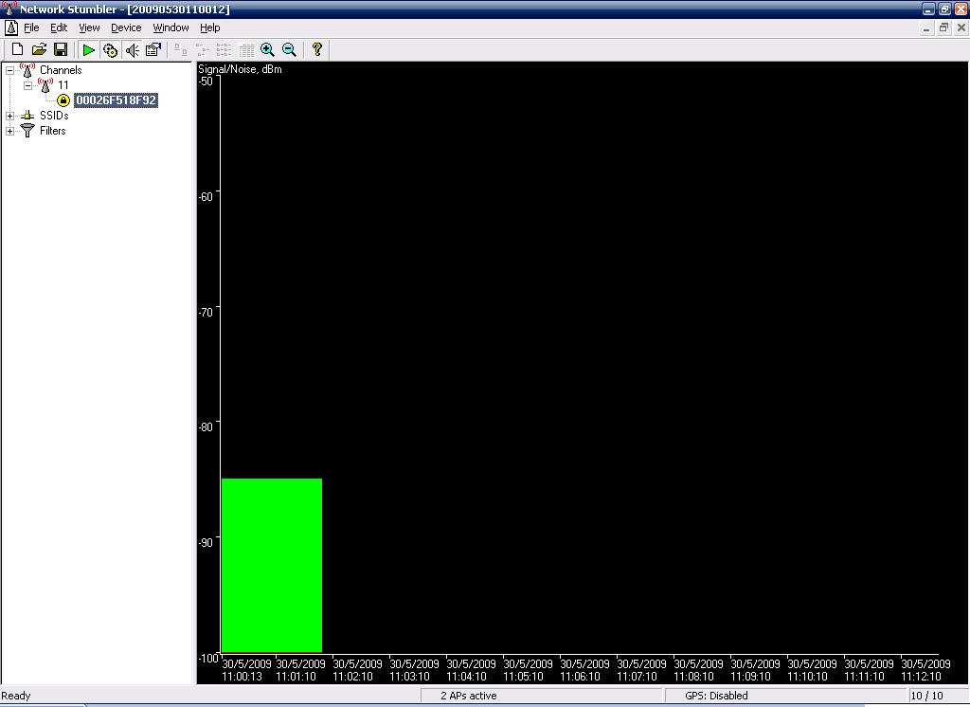Open the Help menu
Screen dimensions: 970x707
(x=209, y=27)
